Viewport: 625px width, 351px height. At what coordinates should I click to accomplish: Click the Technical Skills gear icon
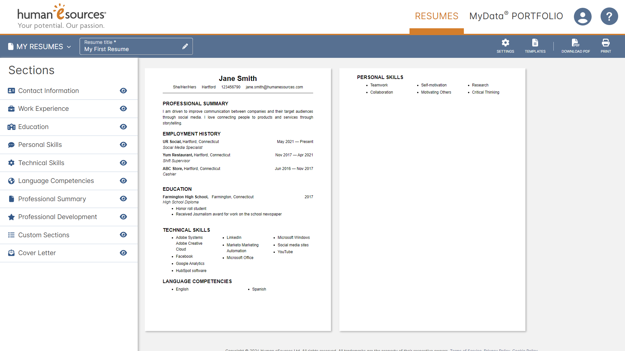pos(11,163)
